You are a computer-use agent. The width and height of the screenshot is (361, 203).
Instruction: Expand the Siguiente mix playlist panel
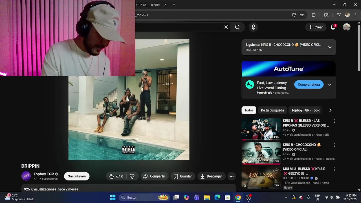[x=330, y=47]
